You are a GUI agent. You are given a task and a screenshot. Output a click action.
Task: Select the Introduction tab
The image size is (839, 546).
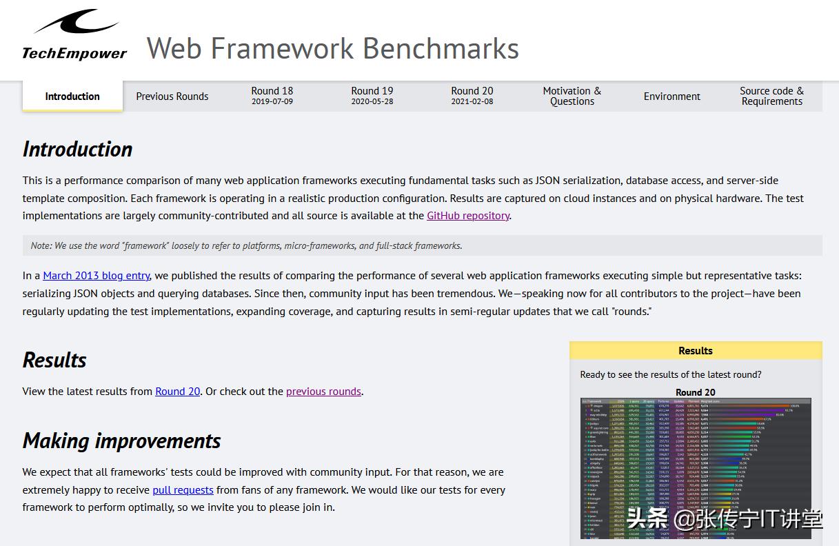point(72,97)
